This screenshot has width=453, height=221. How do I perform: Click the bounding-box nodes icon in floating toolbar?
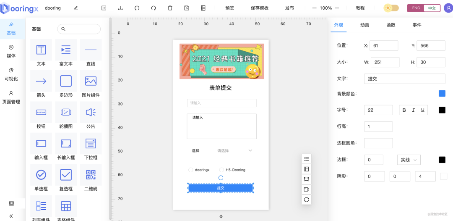pos(307,179)
